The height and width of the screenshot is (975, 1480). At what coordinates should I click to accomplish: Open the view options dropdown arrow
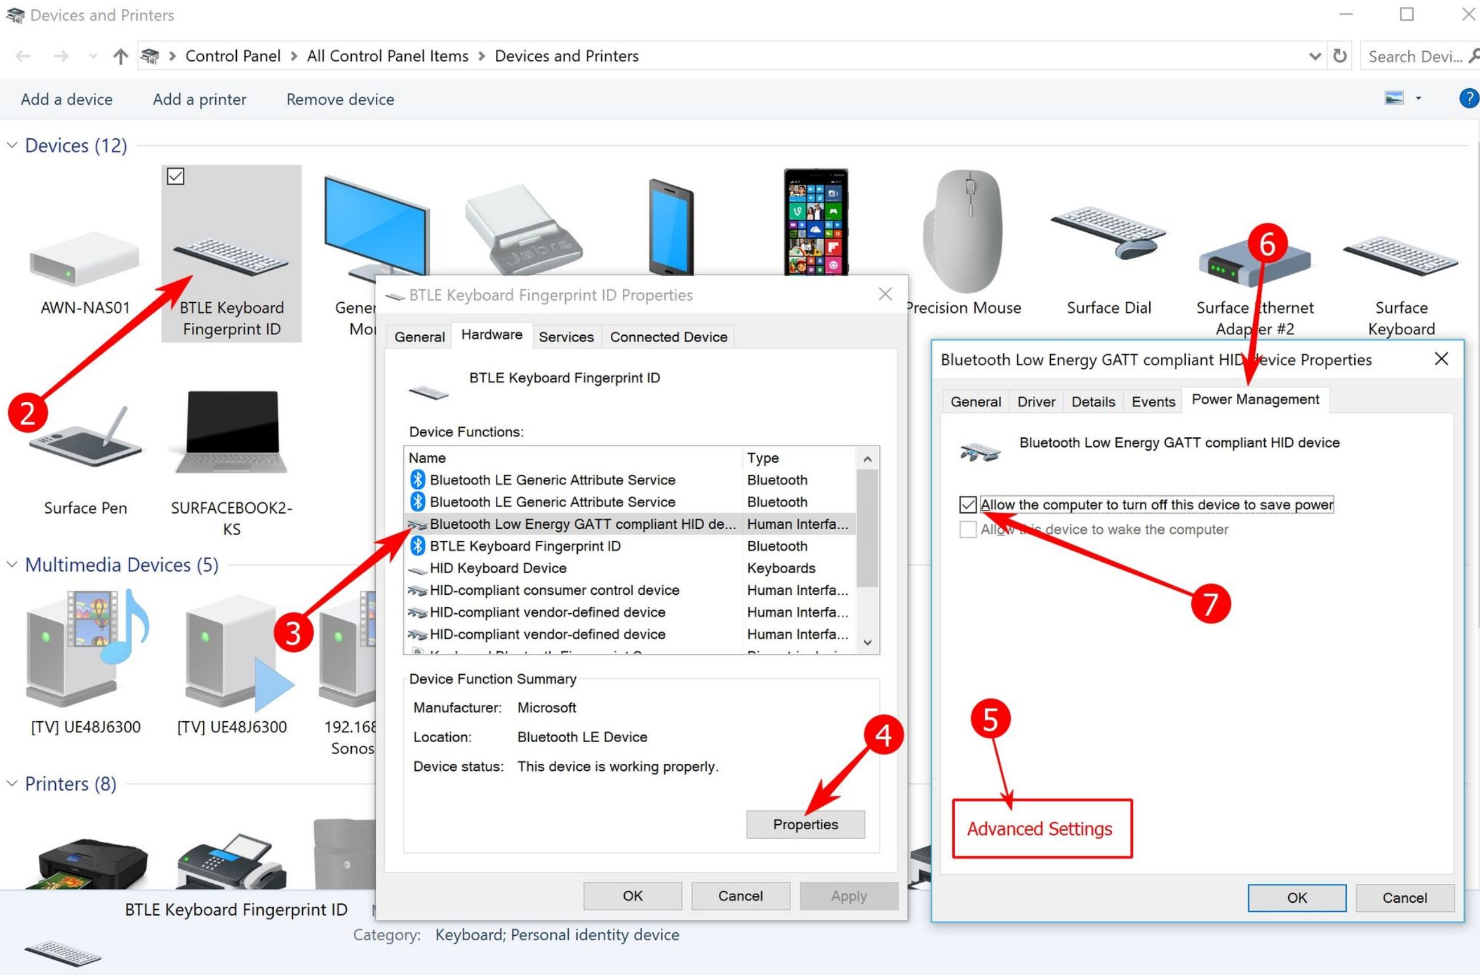coord(1419,98)
